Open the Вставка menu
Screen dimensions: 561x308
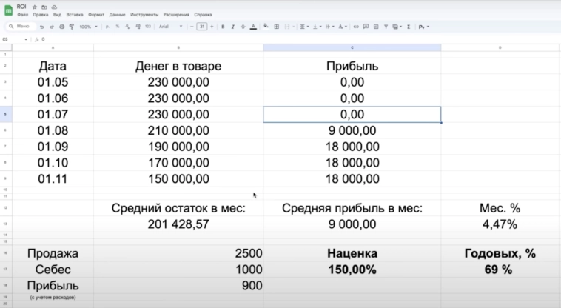coord(75,15)
